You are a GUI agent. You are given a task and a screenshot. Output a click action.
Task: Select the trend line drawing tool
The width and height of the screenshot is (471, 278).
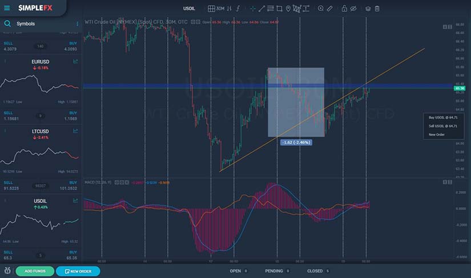[x=261, y=9]
